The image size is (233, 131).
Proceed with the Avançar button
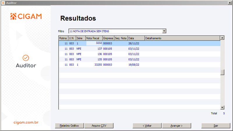point(176,126)
